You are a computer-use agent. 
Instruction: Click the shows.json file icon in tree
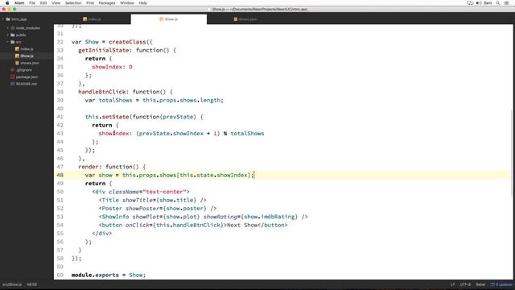pos(17,63)
